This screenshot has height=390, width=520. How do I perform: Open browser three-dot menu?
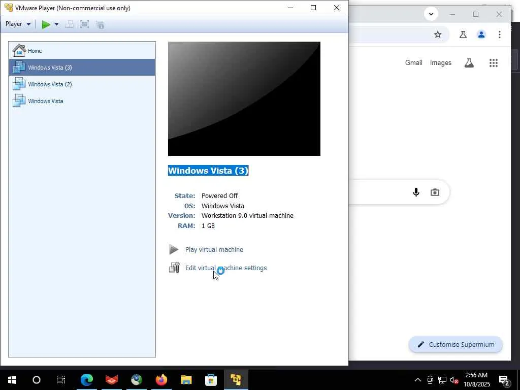tap(500, 35)
